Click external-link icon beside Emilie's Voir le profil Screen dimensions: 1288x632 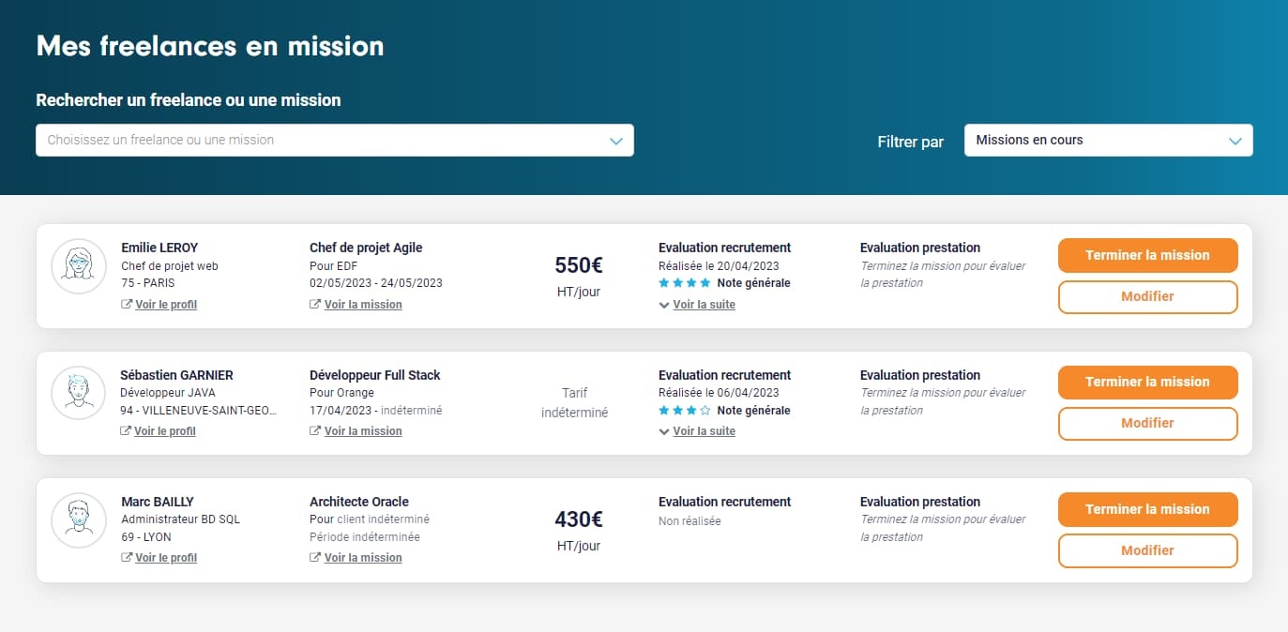(127, 305)
